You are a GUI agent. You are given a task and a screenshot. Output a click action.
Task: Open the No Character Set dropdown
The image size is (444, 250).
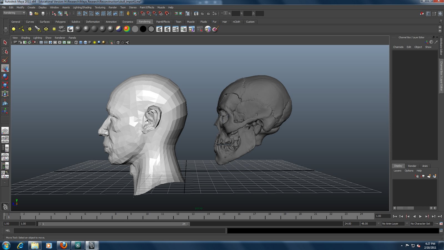pos(421,224)
